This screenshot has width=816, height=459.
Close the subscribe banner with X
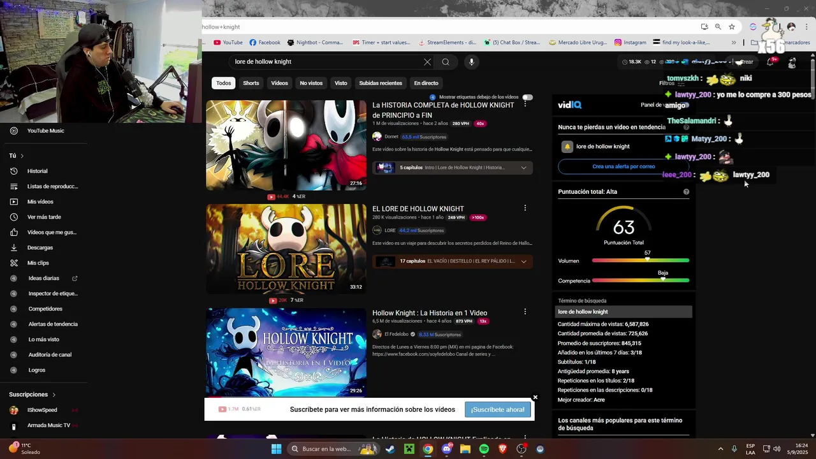(535, 397)
